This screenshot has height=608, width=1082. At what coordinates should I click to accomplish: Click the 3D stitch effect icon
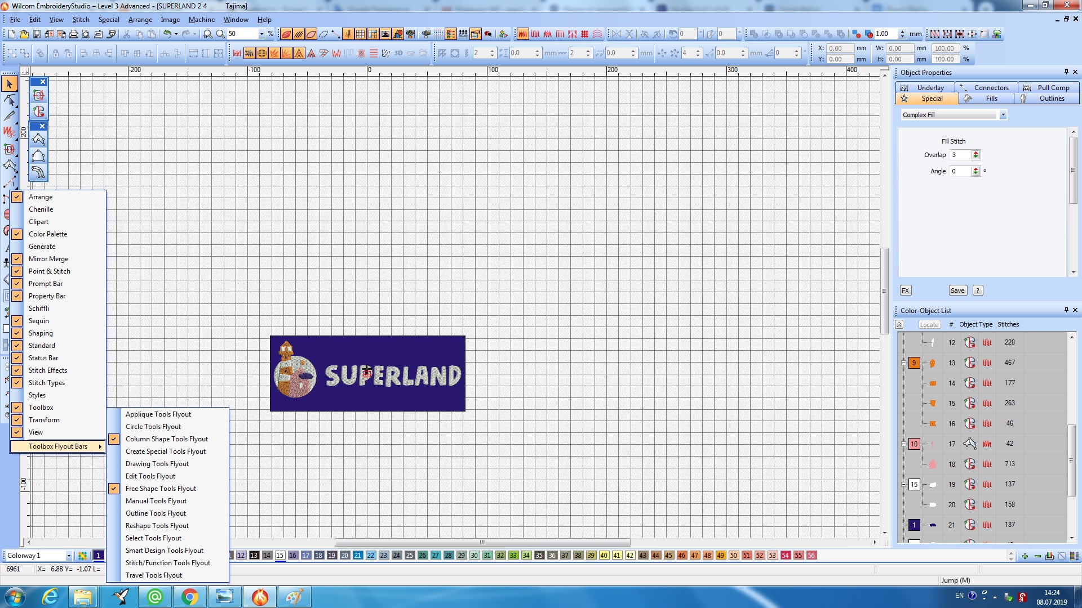[x=398, y=53]
